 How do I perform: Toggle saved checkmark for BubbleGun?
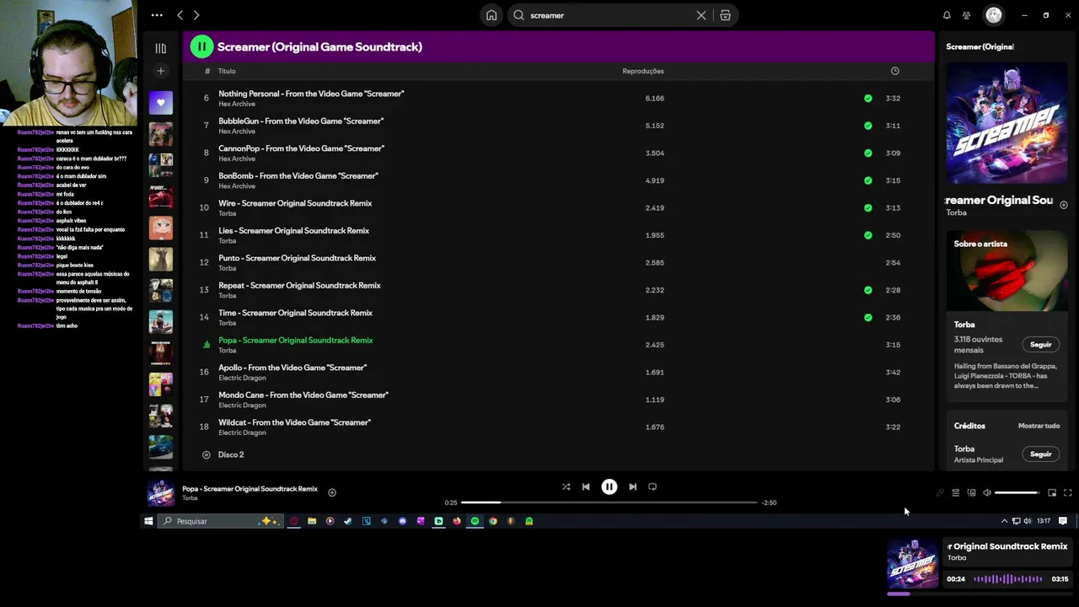click(868, 126)
